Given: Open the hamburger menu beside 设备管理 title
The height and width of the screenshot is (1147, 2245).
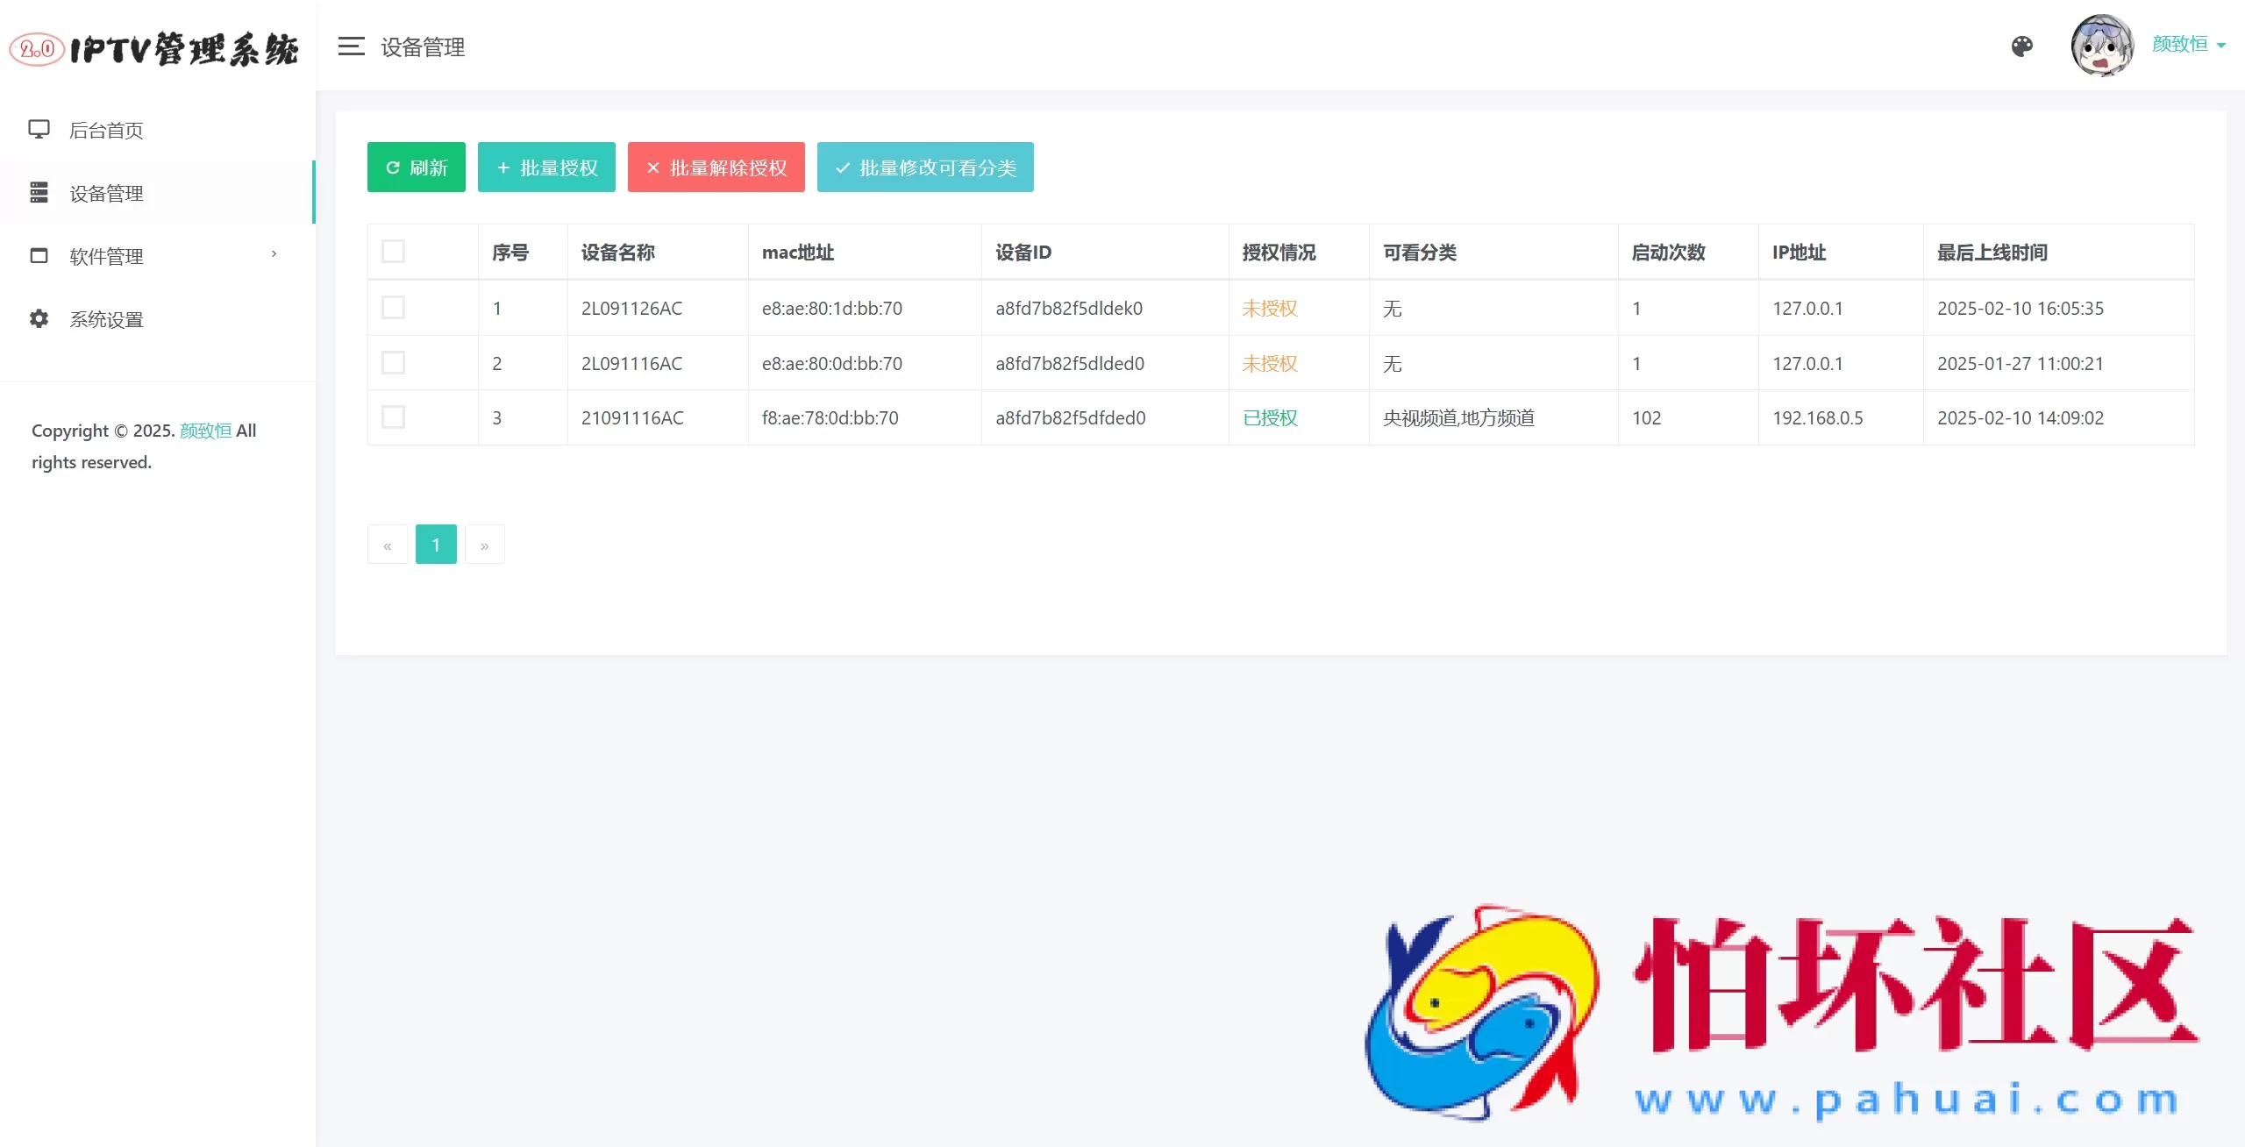Looking at the screenshot, I should (x=351, y=46).
